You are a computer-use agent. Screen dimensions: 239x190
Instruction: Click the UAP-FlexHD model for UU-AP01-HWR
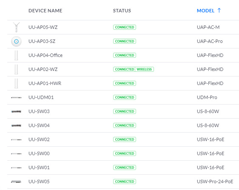(x=210, y=83)
